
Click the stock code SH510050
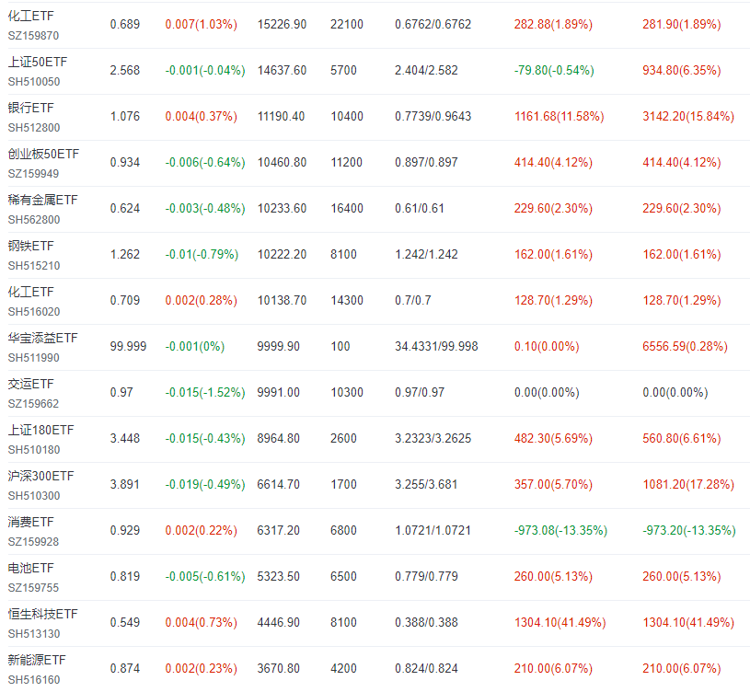(x=34, y=82)
